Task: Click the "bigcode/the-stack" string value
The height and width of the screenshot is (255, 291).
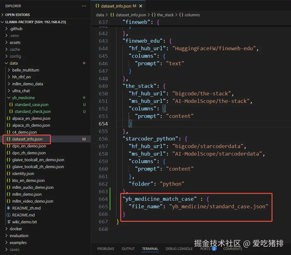Action: point(202,93)
